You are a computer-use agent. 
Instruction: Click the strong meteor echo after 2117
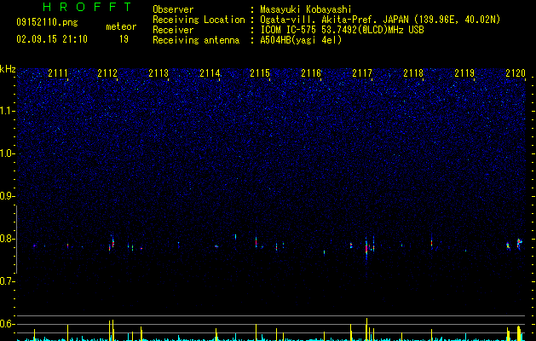pos(366,248)
